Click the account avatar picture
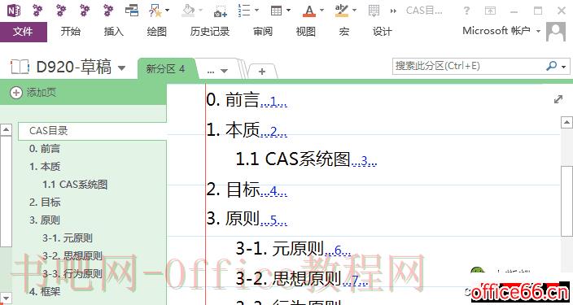The width and height of the screenshot is (573, 305). [556, 32]
